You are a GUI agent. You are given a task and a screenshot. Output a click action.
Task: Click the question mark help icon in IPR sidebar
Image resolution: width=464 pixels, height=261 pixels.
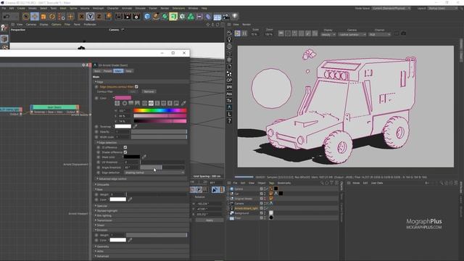point(229,121)
